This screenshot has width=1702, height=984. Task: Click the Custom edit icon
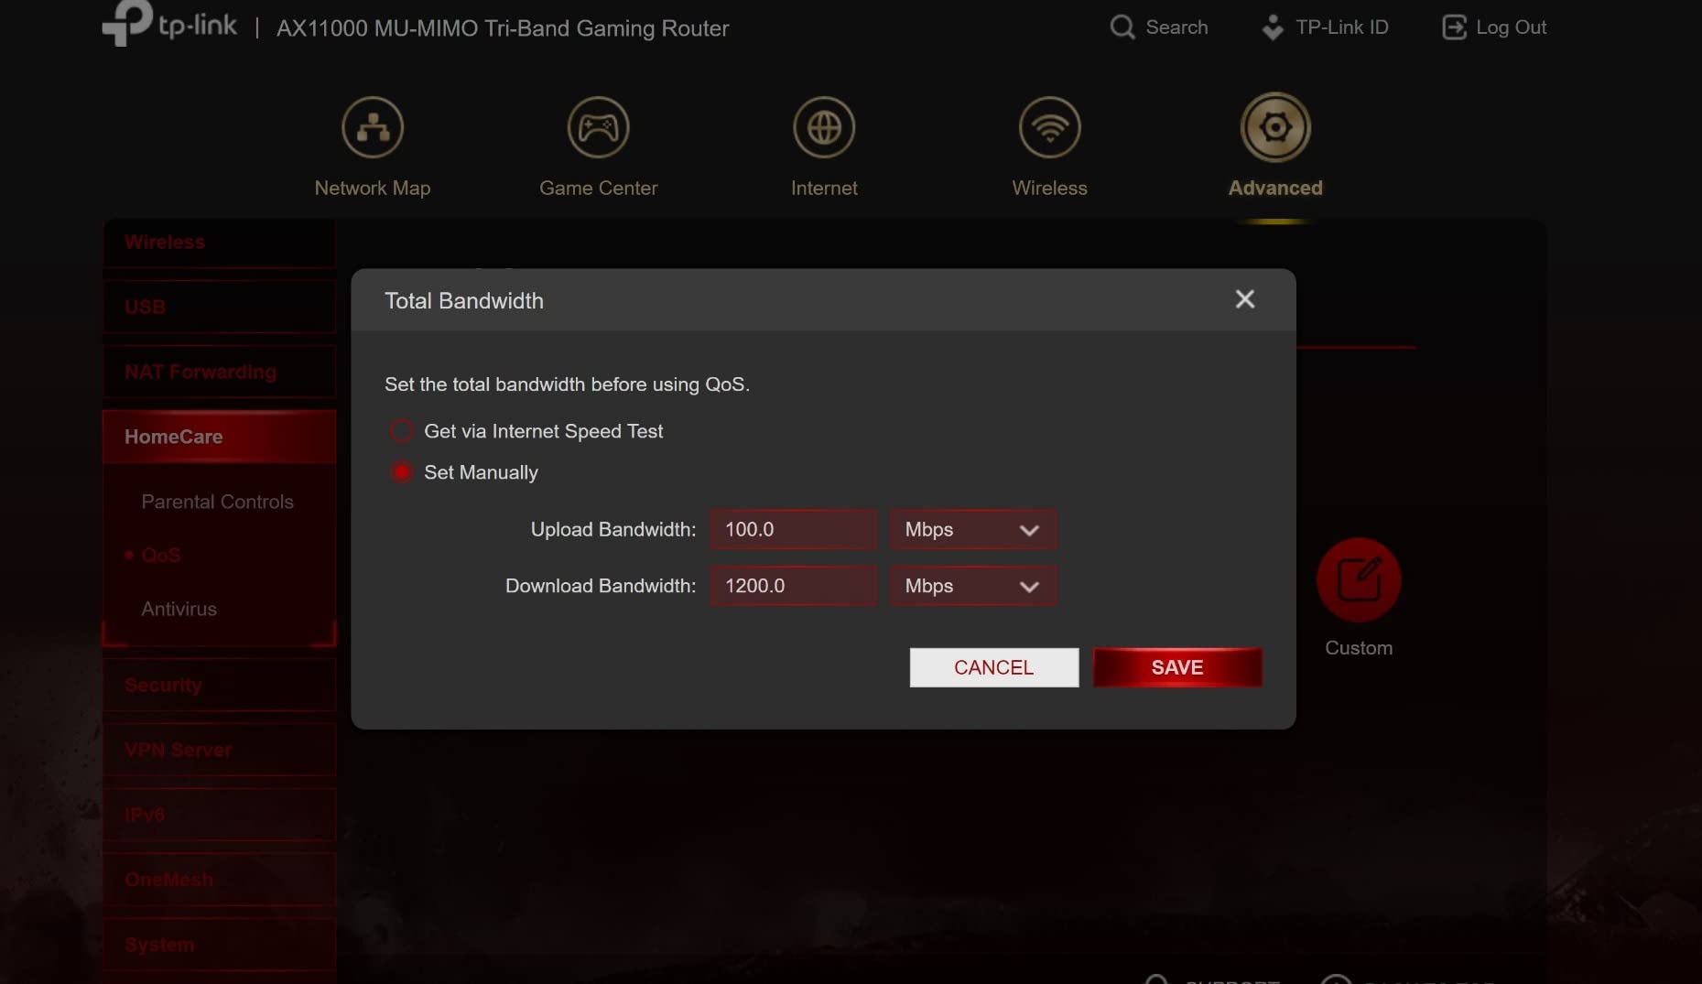1359,579
